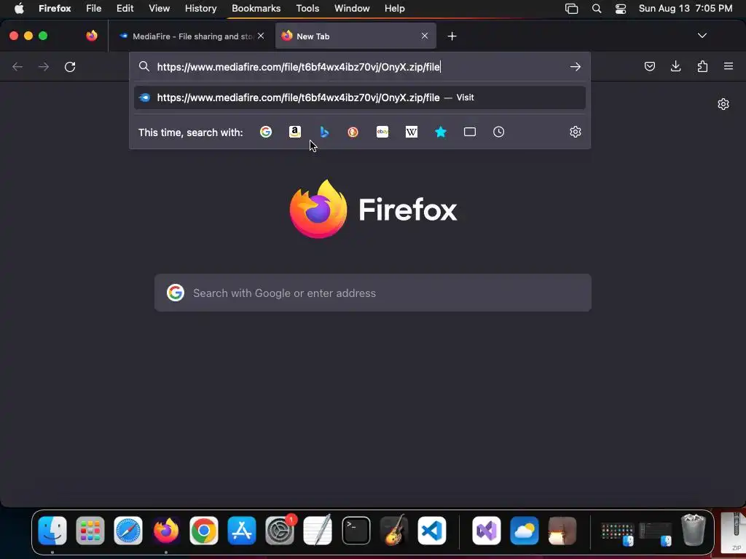Open the Help menu
The width and height of the screenshot is (746, 559).
(395, 9)
